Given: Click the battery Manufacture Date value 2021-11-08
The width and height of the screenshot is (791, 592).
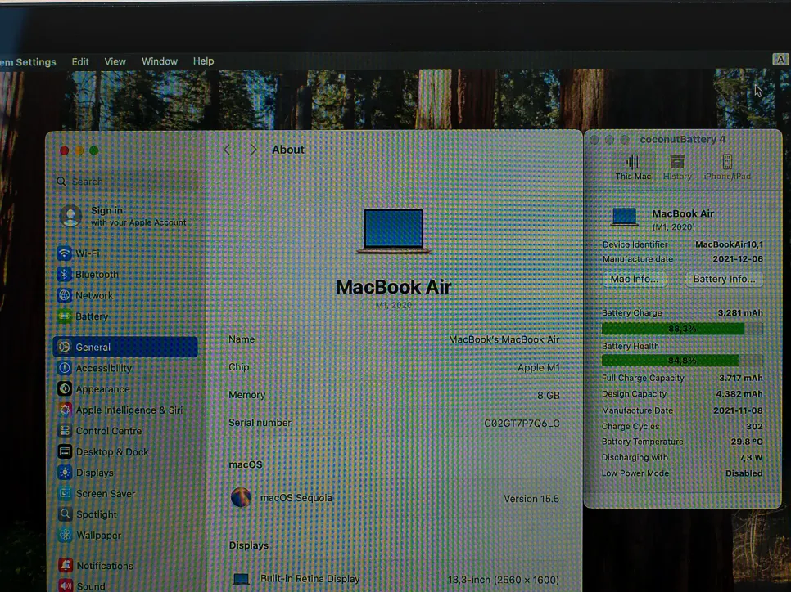Looking at the screenshot, I should click(738, 410).
